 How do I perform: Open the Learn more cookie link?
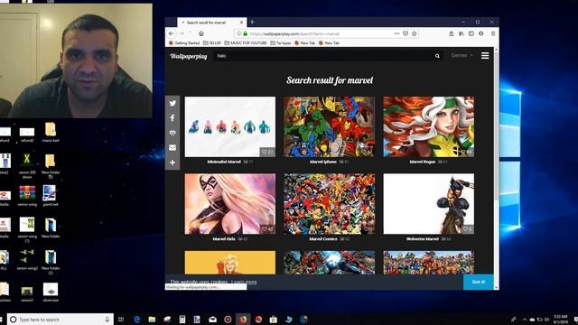pos(244,282)
